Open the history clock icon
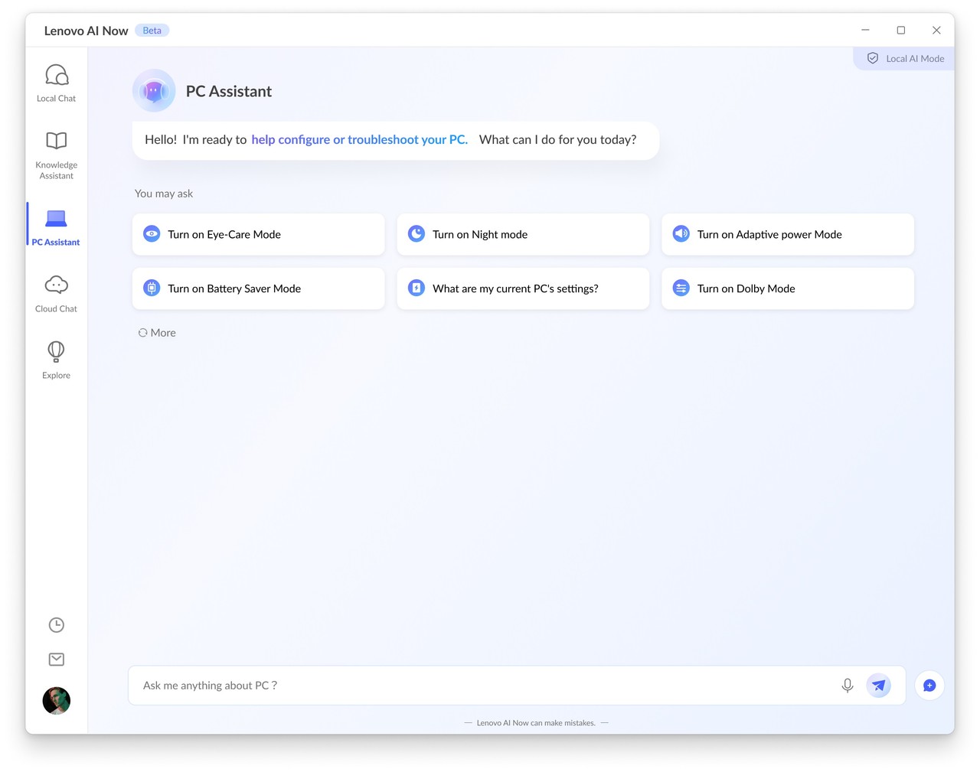The width and height of the screenshot is (980, 772). point(57,625)
